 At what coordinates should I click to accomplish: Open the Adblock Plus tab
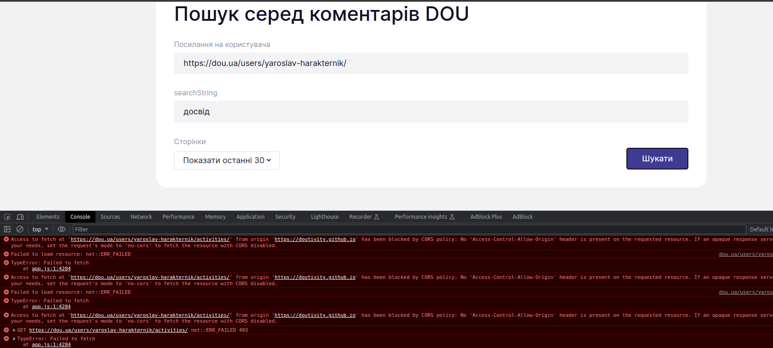(486, 217)
